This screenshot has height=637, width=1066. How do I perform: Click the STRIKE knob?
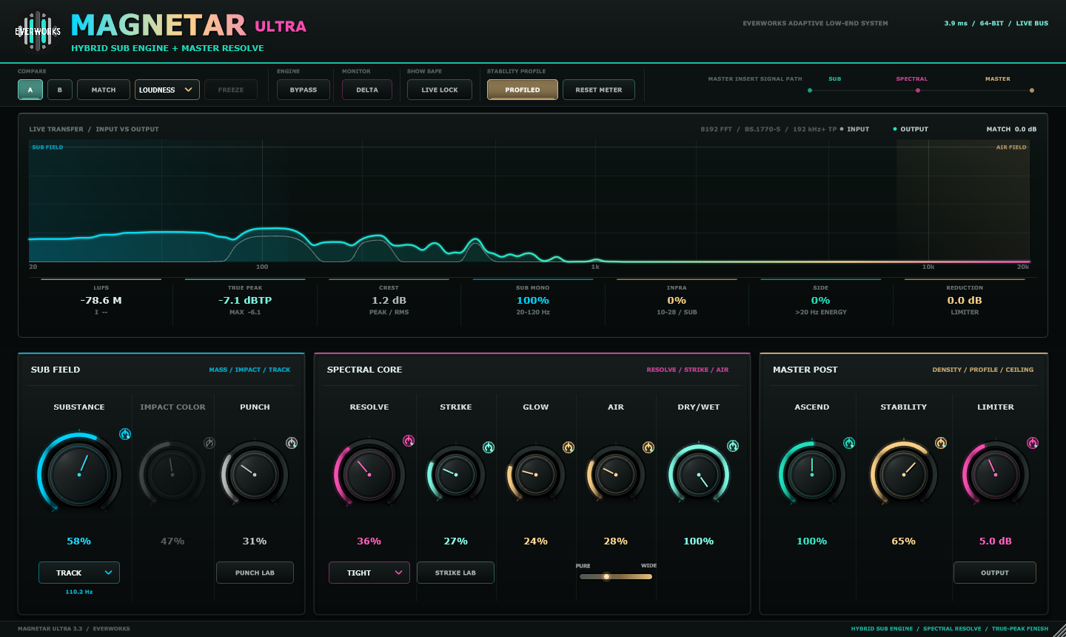(456, 474)
